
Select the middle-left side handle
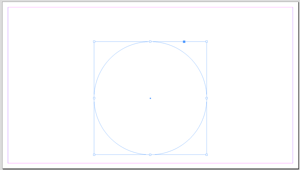94,98
